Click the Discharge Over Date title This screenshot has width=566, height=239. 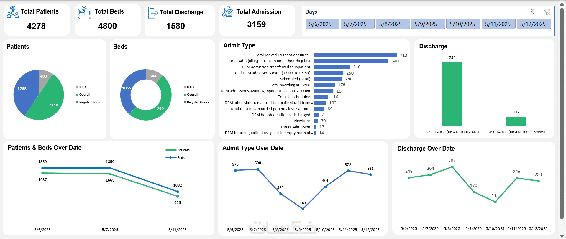point(426,149)
